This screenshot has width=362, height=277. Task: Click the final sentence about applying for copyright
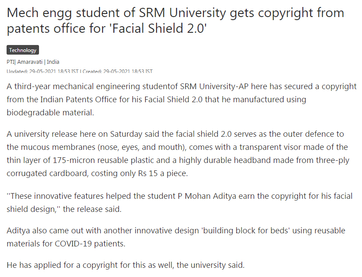tap(125, 265)
